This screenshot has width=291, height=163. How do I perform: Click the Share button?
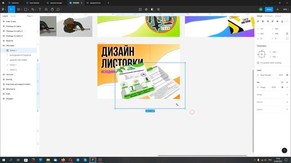point(269,9)
